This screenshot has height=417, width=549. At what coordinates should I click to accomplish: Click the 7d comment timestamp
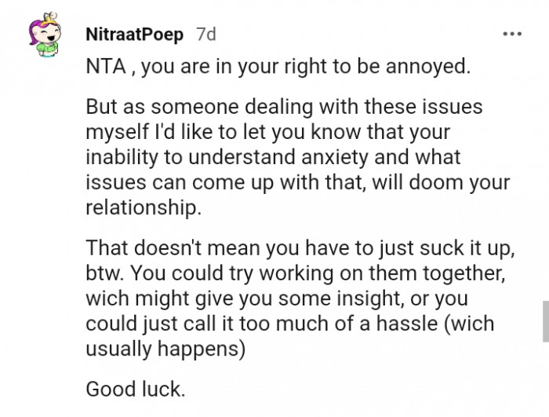205,35
